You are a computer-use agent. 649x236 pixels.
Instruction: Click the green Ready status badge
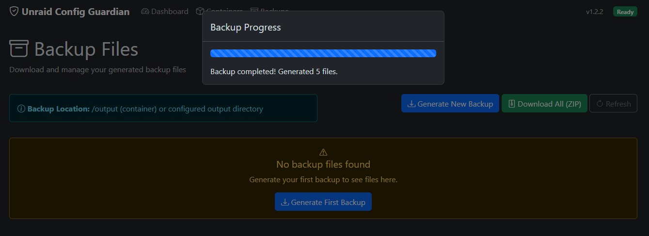625,12
